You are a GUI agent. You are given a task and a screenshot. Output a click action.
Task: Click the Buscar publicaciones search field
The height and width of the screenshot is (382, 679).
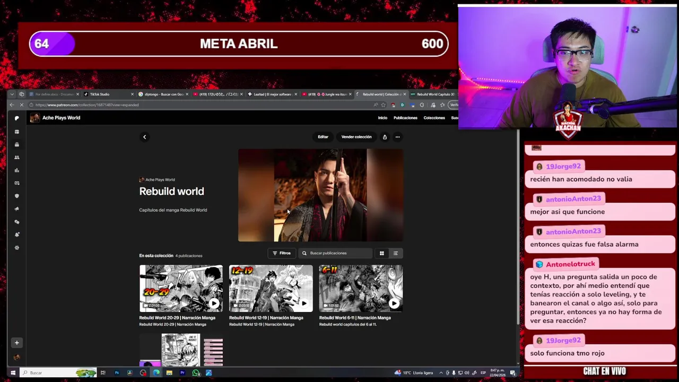335,253
